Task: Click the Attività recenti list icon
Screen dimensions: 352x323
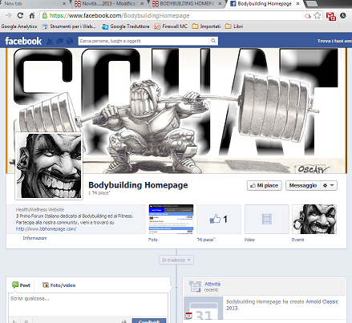Action: (x=195, y=286)
